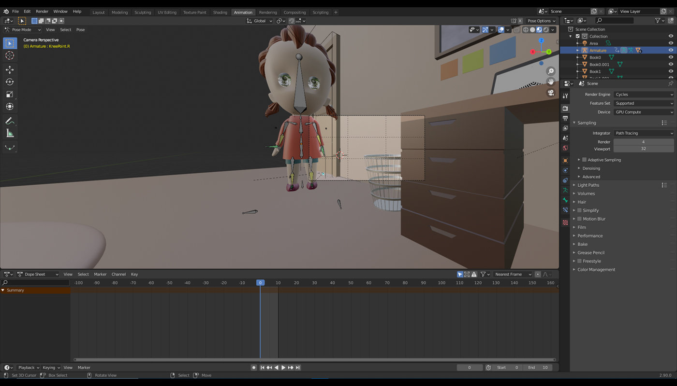The width and height of the screenshot is (677, 386).
Task: Switch to the Shading workspace tab
Action: [220, 12]
